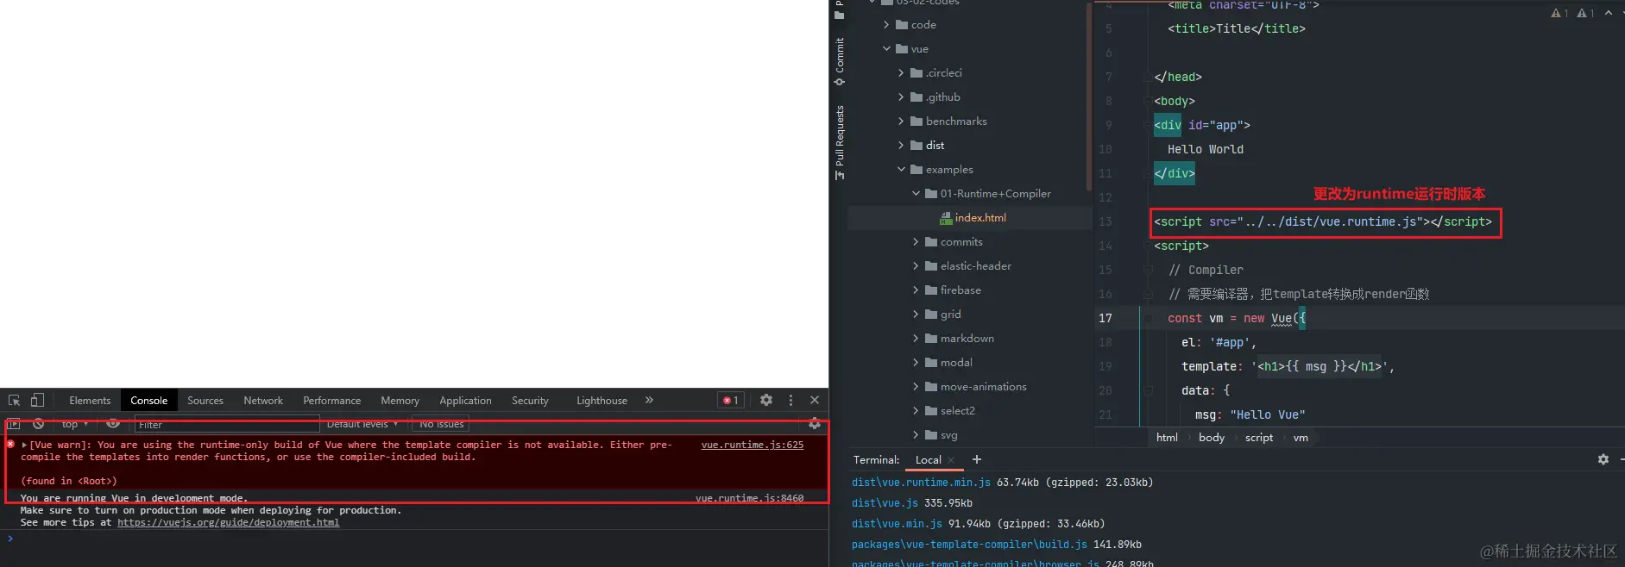Activate the DevTools inspect element picker
Screen dimensions: 1625x567
point(15,401)
